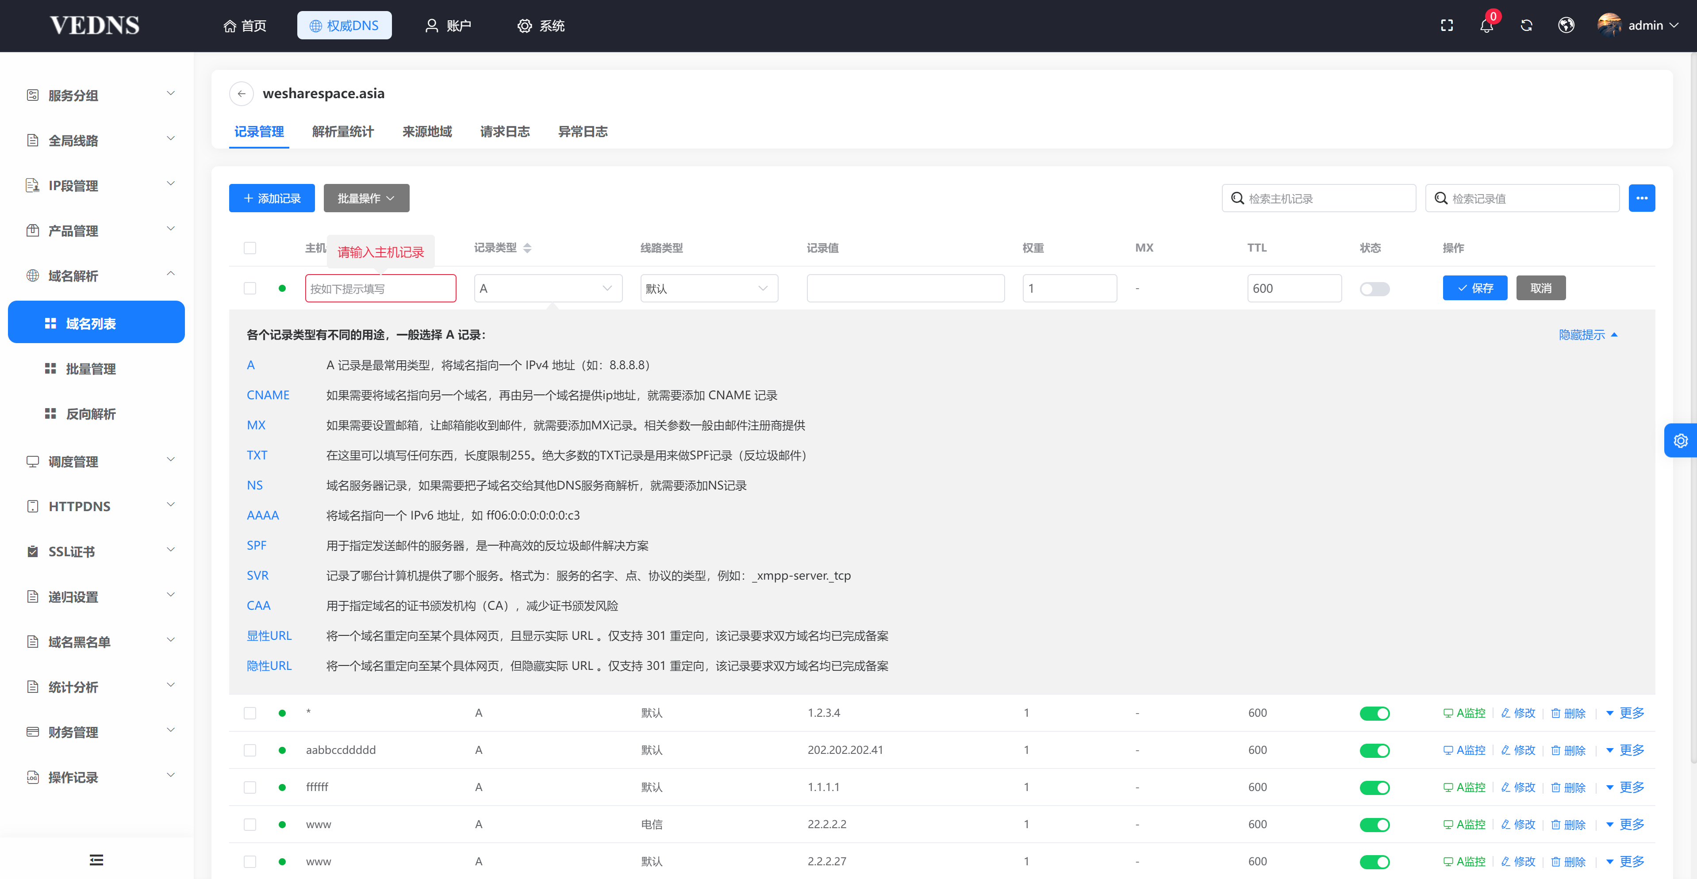The image size is (1697, 879).
Task: Check the select-all header checkbox
Action: (x=250, y=248)
